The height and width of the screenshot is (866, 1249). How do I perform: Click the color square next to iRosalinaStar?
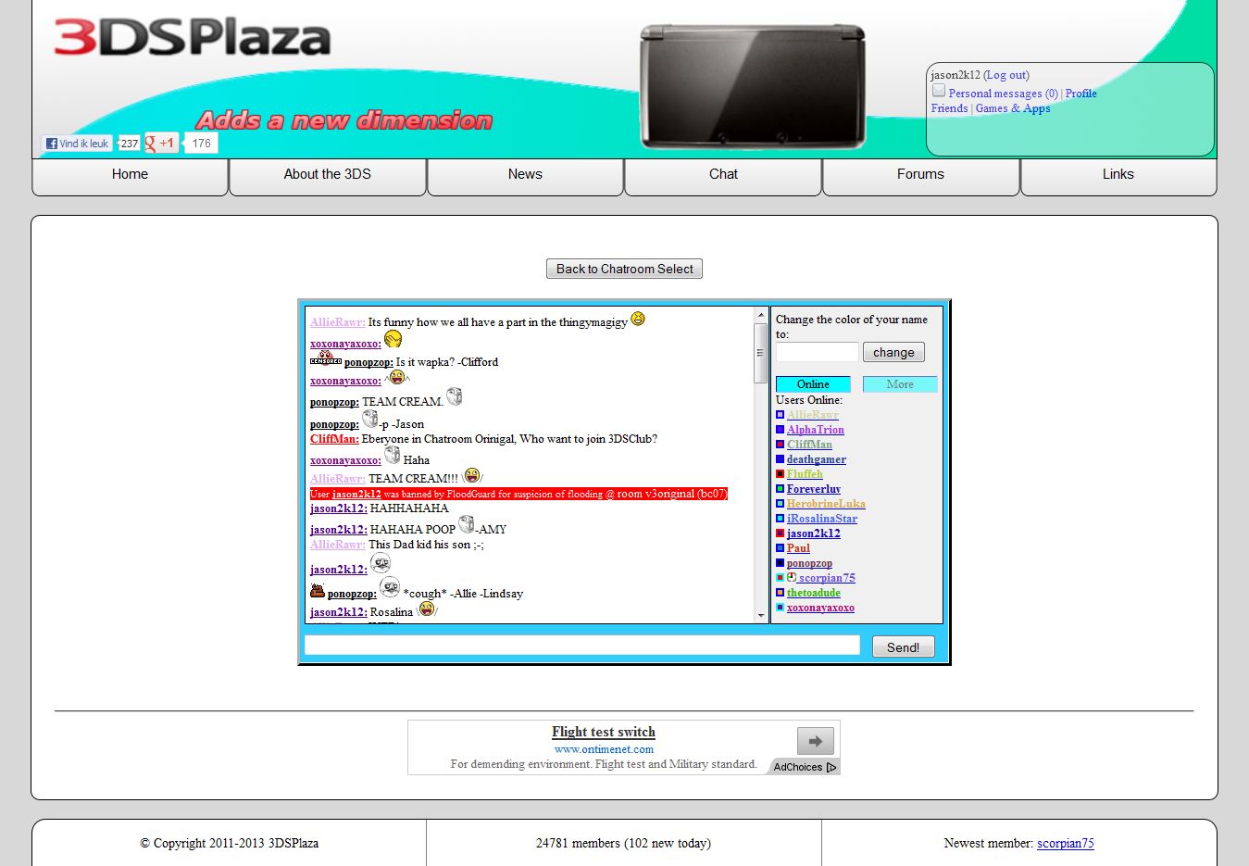pyautogui.click(x=781, y=519)
